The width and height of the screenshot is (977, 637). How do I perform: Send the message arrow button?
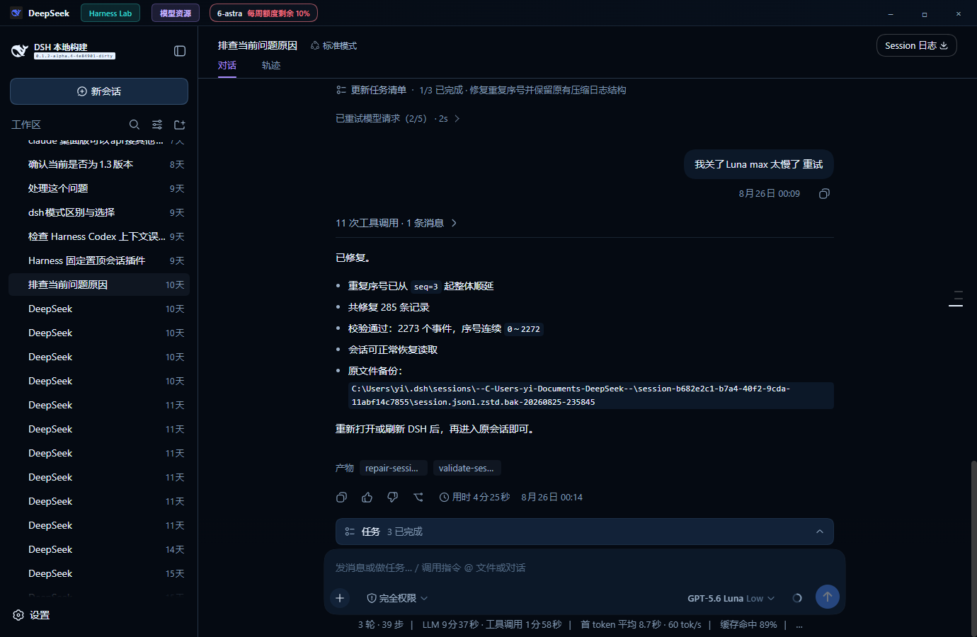(x=828, y=597)
